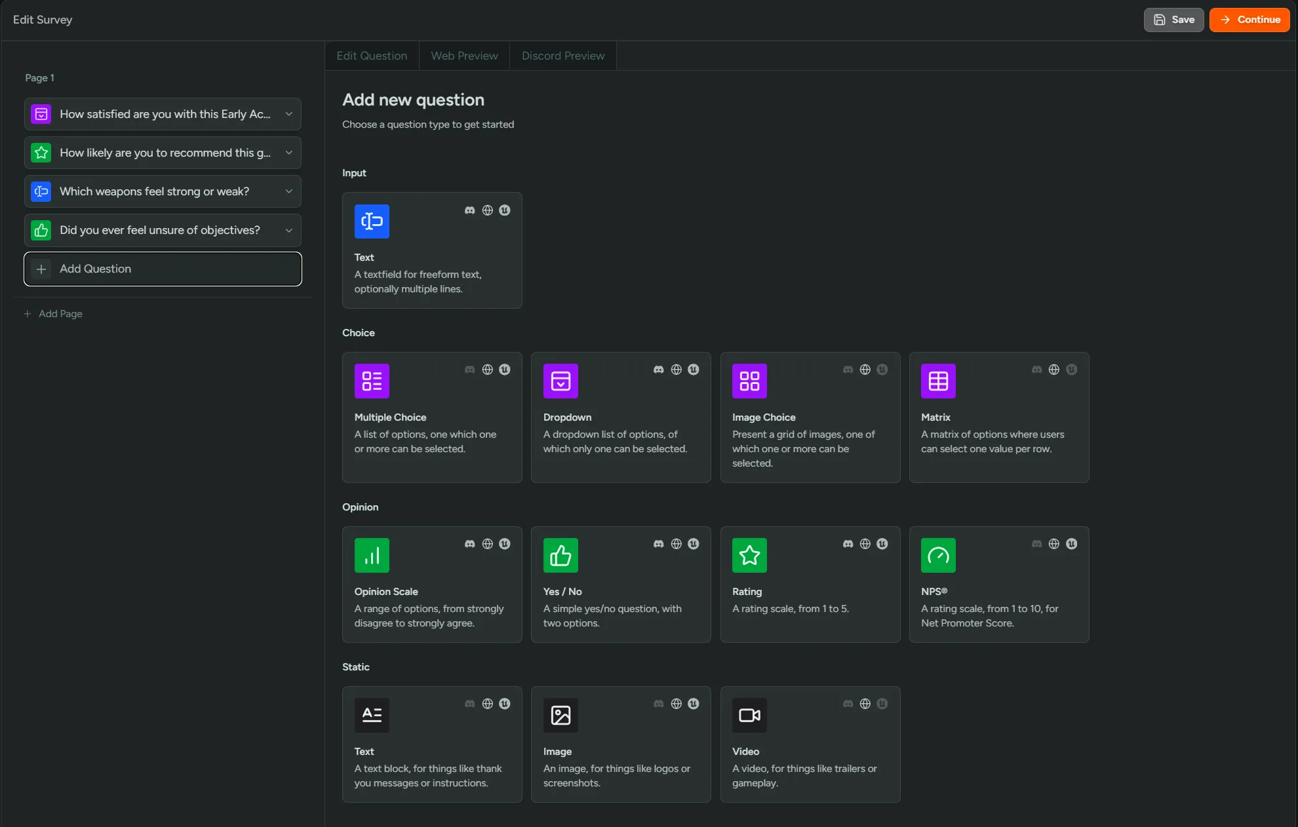Select the Yes / No thumbs-up icon

pos(560,555)
